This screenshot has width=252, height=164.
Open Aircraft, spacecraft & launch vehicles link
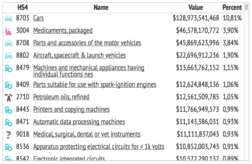pyautogui.click(x=79, y=55)
